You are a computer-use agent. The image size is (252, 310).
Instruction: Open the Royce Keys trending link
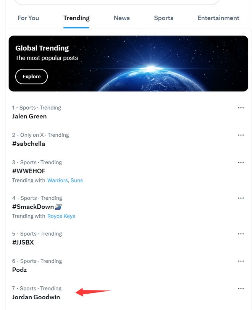(x=61, y=216)
